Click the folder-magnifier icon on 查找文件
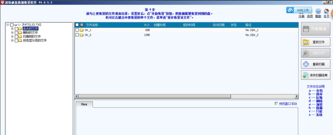 pos(306,42)
